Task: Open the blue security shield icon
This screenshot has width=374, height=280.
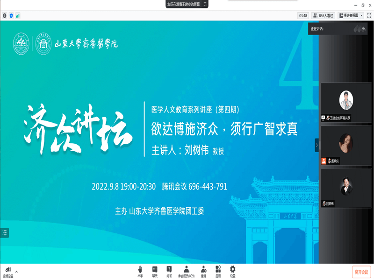Action: (x=11, y=15)
